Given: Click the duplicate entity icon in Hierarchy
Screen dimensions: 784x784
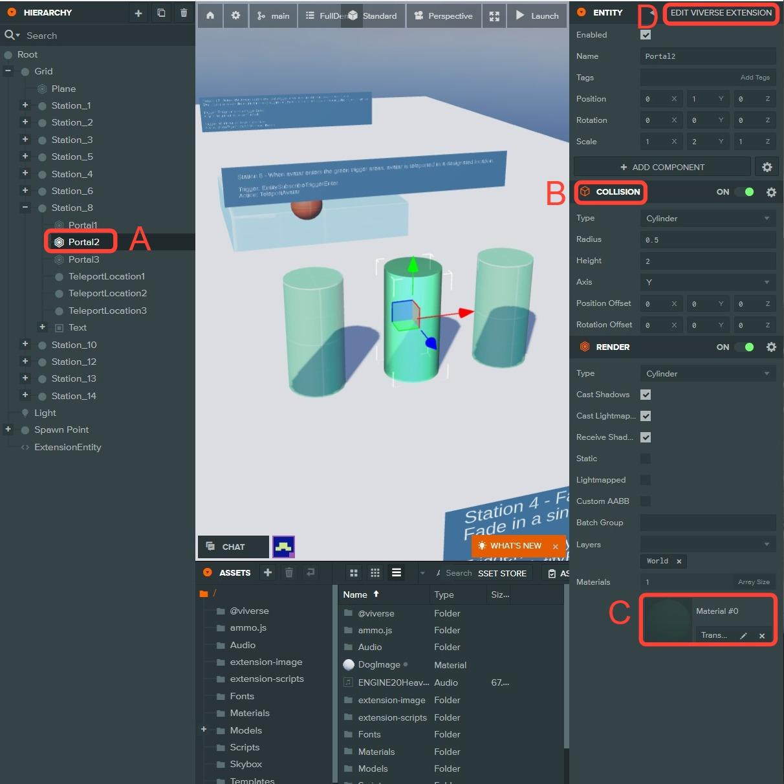Looking at the screenshot, I should [161, 13].
